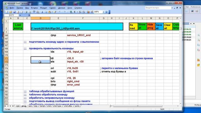Switch to the cmd type sheet tab
Viewport: 201px width, 113px height.
tap(57, 106)
